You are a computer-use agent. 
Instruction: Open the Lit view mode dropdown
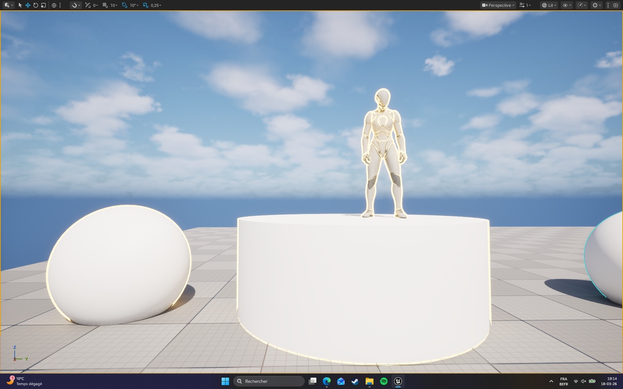(550, 5)
